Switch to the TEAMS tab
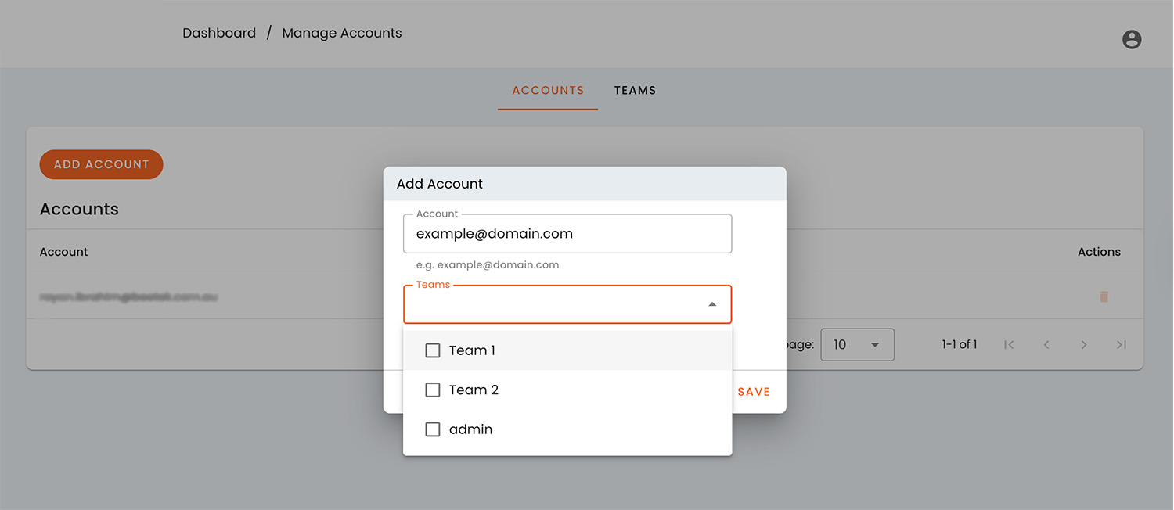This screenshot has width=1174, height=510. tap(635, 90)
